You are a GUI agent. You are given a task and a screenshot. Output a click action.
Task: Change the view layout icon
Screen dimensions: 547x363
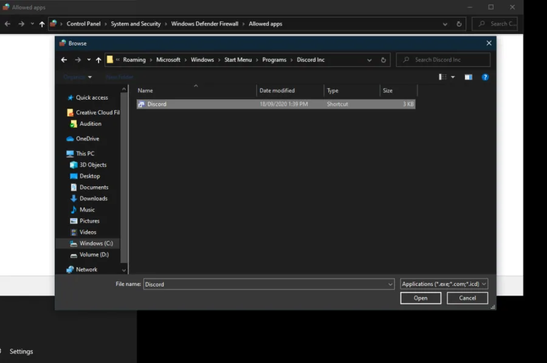[442, 77]
